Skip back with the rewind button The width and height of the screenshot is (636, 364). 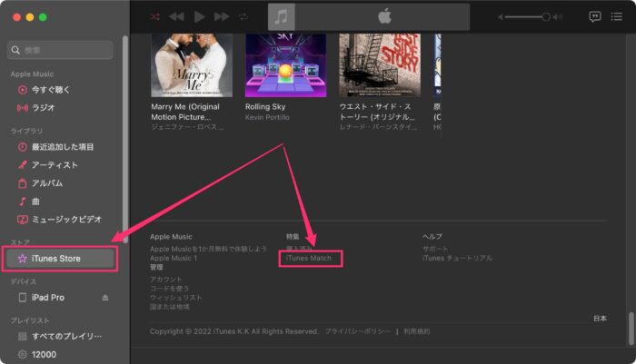tap(176, 16)
